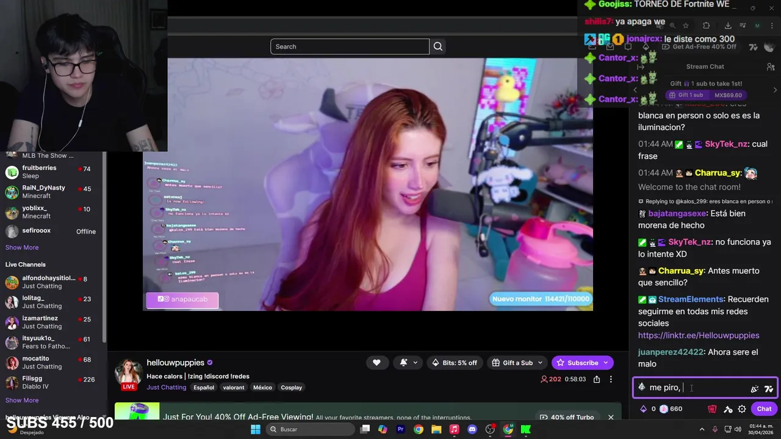Image resolution: width=781 pixels, height=439 pixels.
Task: Open RaiN_DyNasty channel in sidebar
Action: click(53, 192)
